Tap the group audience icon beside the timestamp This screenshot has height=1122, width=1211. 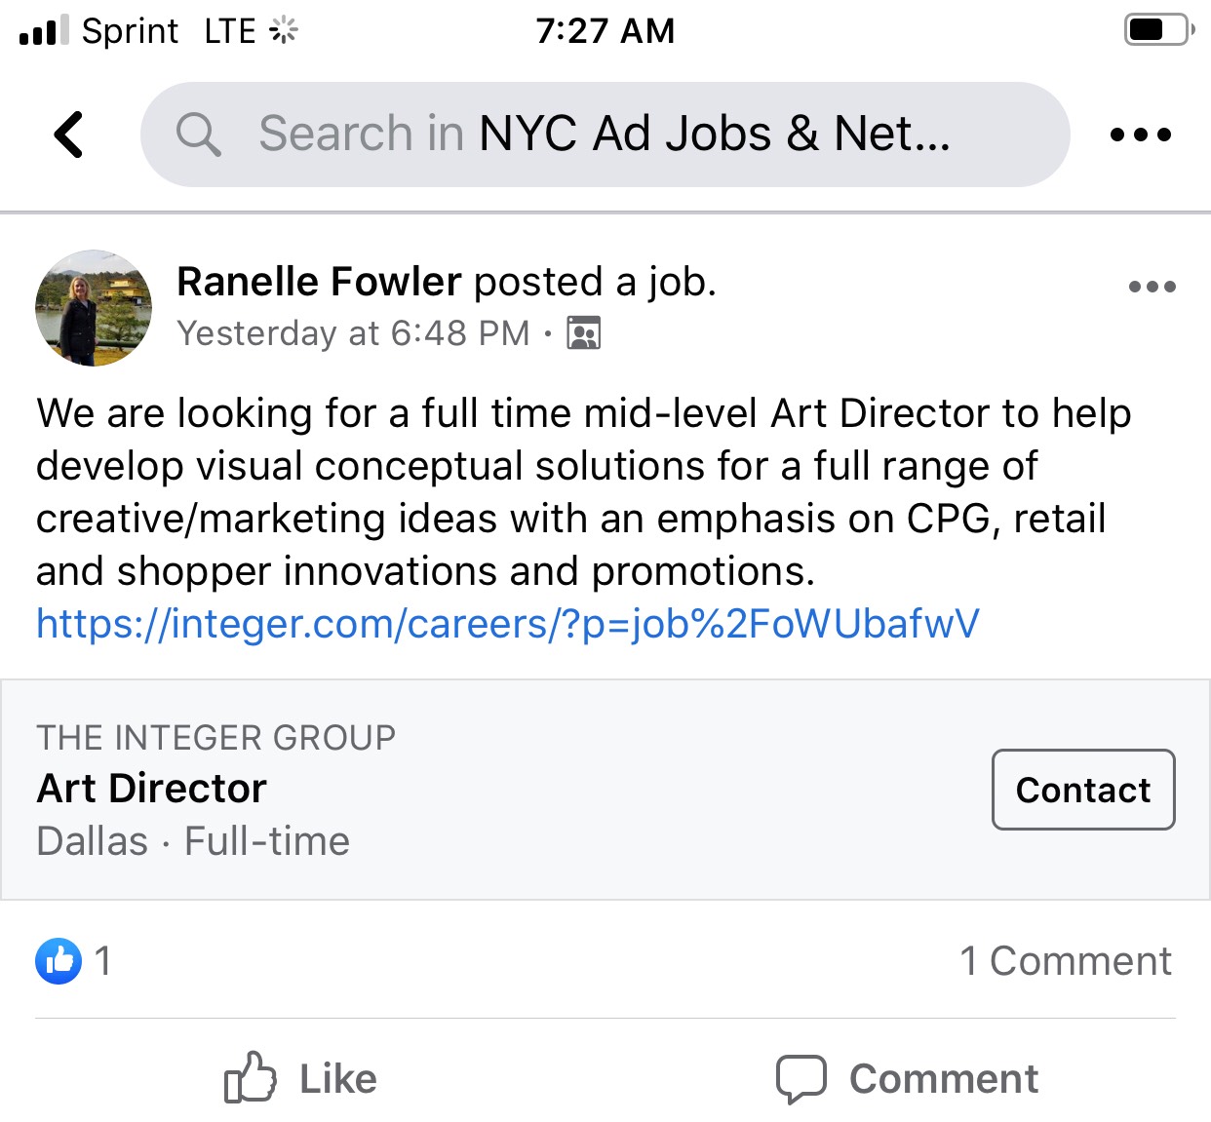pos(583,332)
